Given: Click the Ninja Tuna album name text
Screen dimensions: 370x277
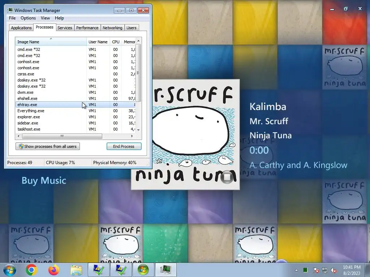Looking at the screenshot, I should coord(271,135).
